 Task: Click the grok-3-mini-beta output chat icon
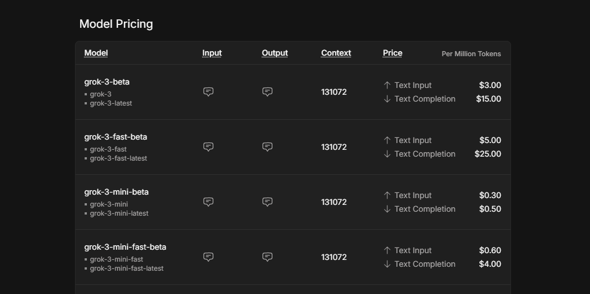(267, 202)
